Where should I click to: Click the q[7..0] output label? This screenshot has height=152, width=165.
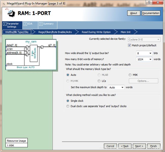(52, 45)
